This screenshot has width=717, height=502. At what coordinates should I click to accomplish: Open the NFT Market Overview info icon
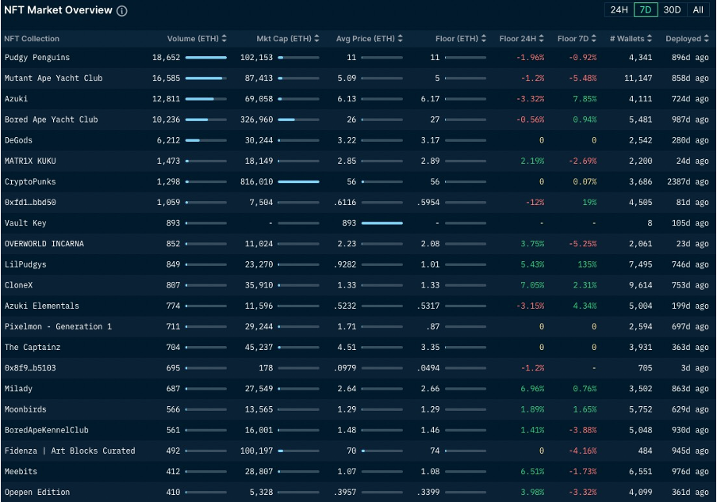pyautogui.click(x=122, y=11)
